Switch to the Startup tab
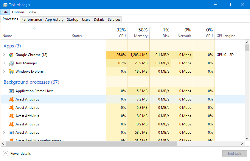The width and height of the screenshot is (250, 161). pos(72,20)
